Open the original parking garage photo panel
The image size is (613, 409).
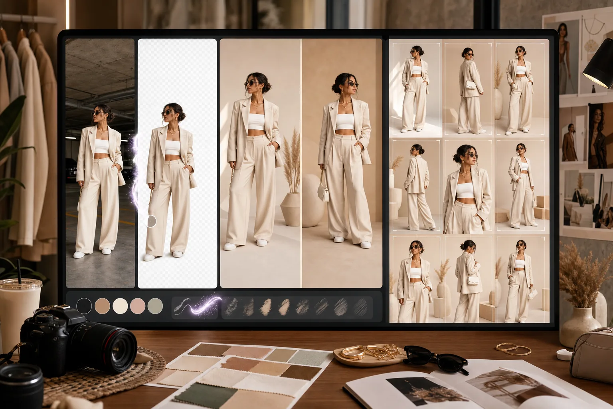pos(100,163)
